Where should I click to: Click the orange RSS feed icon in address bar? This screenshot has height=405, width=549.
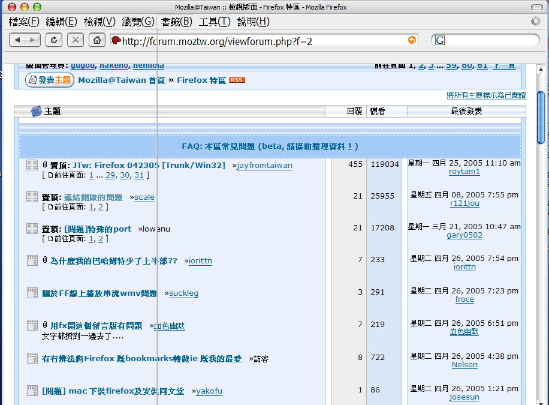point(412,40)
